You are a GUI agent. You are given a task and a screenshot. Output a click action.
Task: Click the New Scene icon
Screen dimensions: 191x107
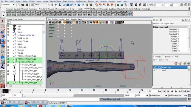(x=19, y=5)
